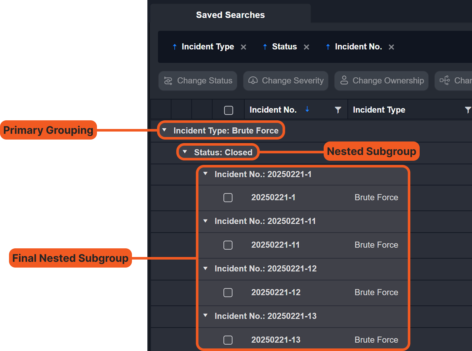Open the Saved Searches tab
This screenshot has width=472, height=351.
point(230,15)
